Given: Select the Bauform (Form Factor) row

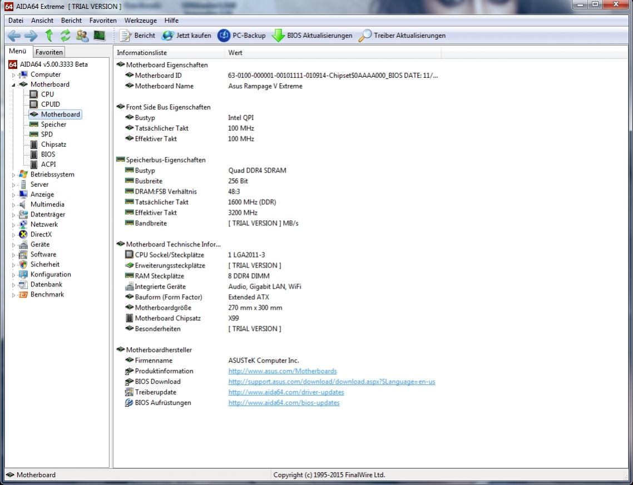Looking at the screenshot, I should pyautogui.click(x=196, y=297).
